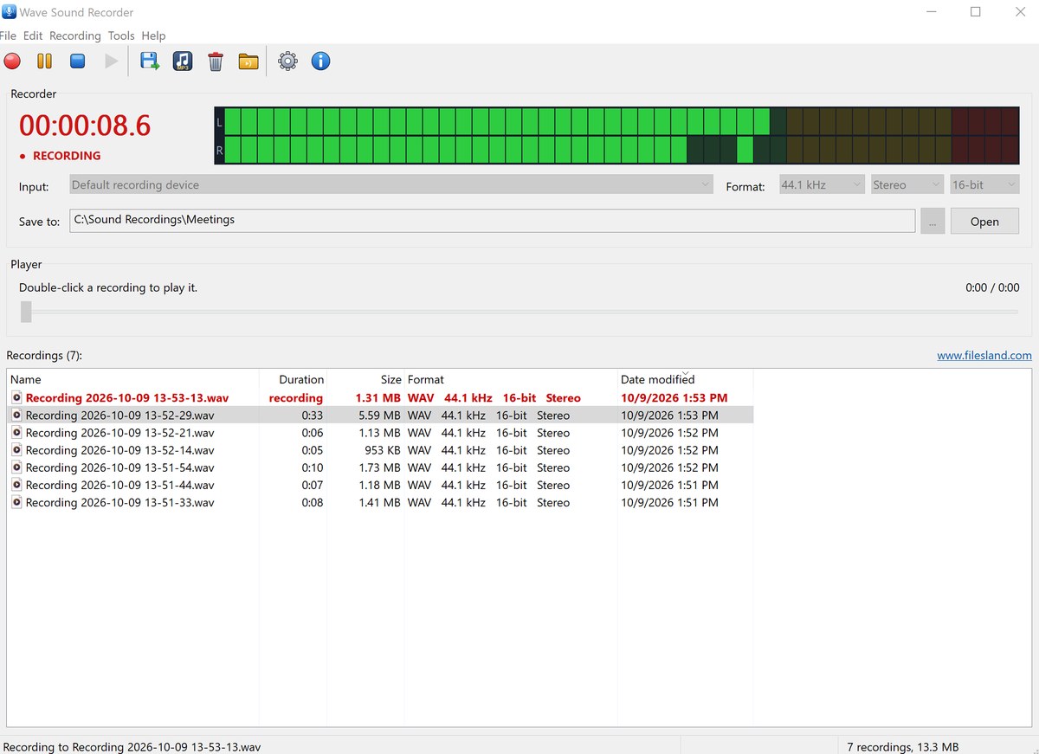Click file icon of Recording 2026-10-09 13-51-54.wav
Image resolution: width=1039 pixels, height=754 pixels.
16,467
